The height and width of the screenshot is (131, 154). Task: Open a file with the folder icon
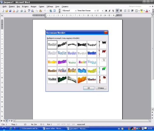point(7,11)
